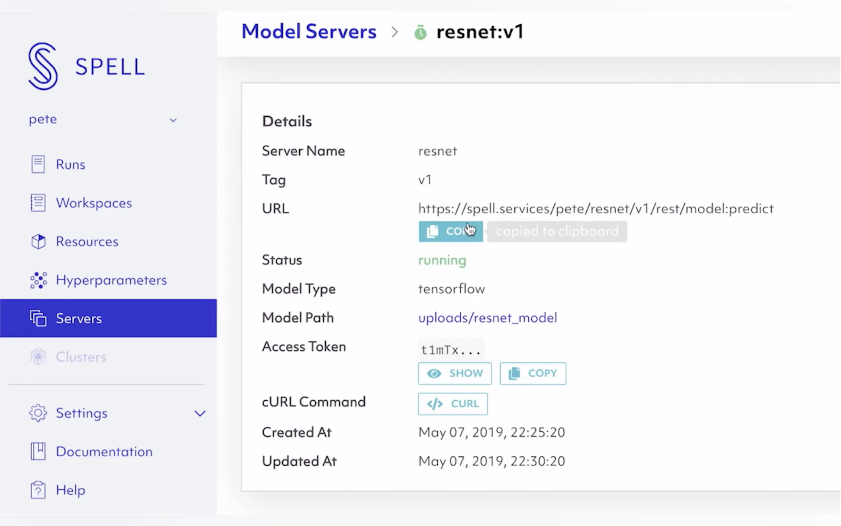Open the Servers menu item

pyautogui.click(x=79, y=318)
